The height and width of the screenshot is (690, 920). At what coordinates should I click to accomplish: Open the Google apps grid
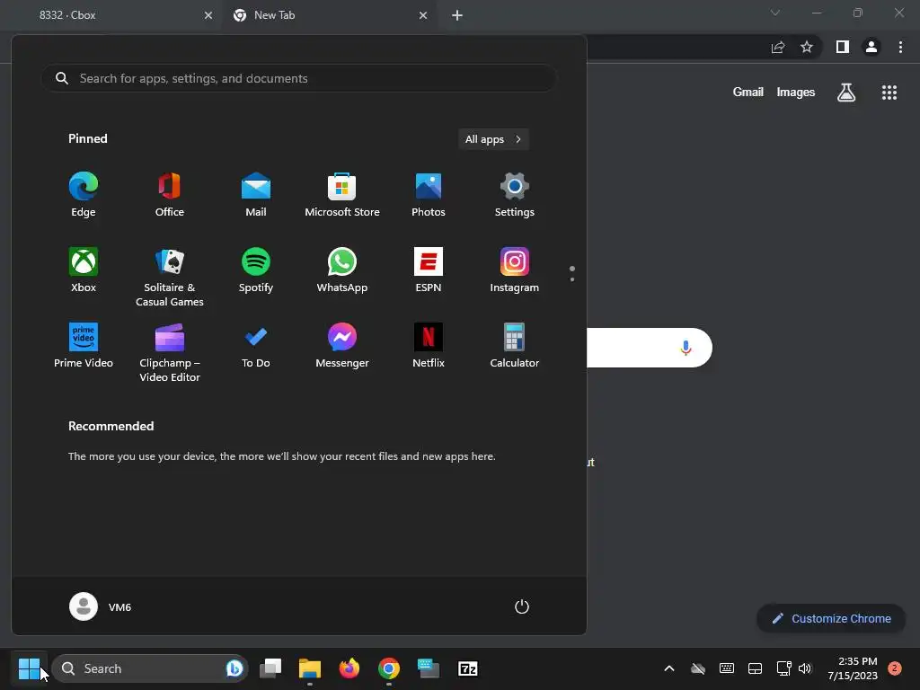(x=889, y=93)
